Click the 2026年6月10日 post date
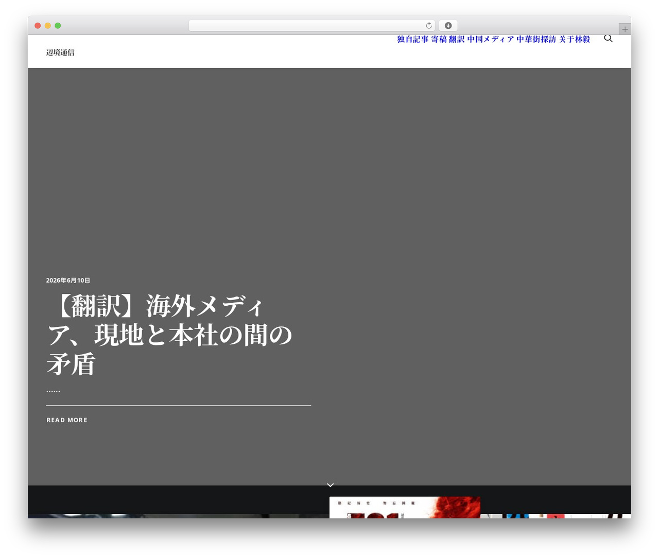Viewport: 659px width, 558px height. tap(68, 281)
